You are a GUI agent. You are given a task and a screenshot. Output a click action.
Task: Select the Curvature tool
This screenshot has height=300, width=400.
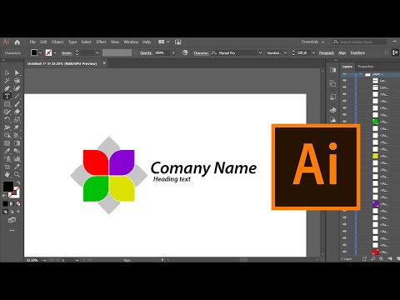click(17, 88)
